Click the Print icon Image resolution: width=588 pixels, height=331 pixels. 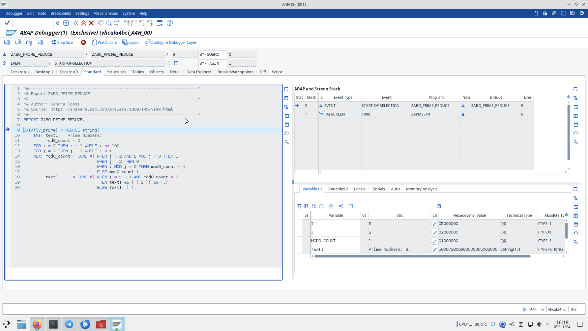(x=101, y=23)
